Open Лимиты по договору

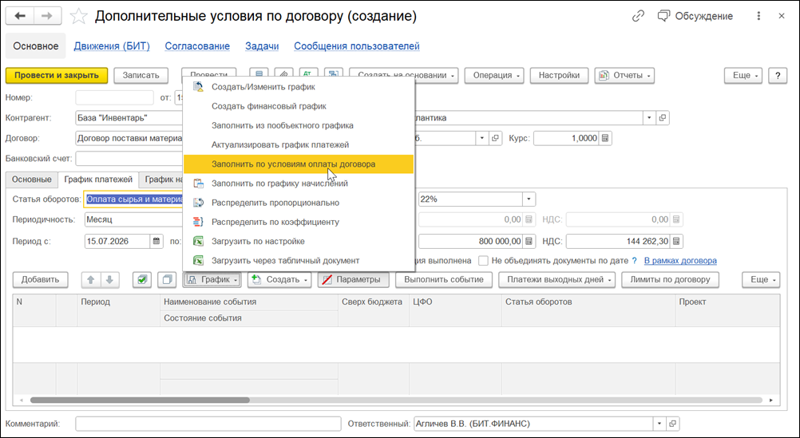tap(670, 279)
